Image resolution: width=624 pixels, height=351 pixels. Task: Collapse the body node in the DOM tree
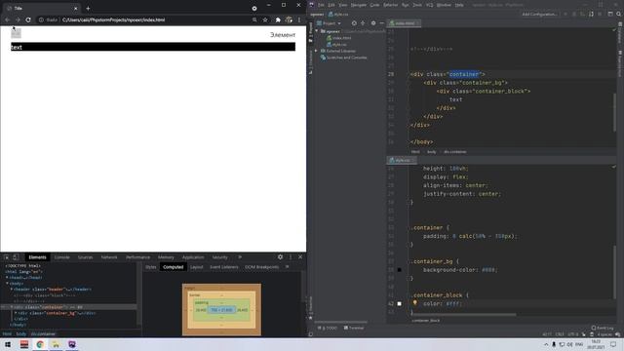click(x=7, y=284)
